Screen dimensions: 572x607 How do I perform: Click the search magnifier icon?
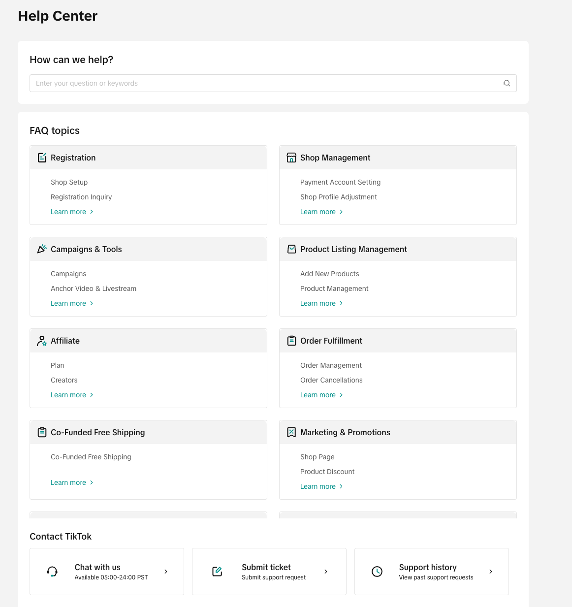(x=507, y=83)
